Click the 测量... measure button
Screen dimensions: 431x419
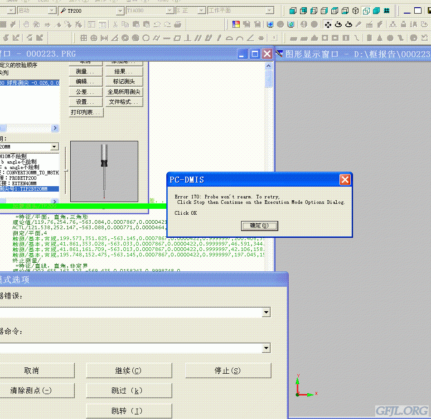(86, 72)
